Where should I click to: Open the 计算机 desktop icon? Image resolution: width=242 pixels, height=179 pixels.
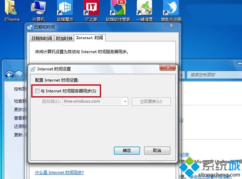click(x=38, y=11)
